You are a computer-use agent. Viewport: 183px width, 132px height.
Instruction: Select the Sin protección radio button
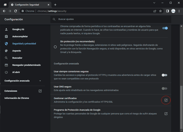55,47
